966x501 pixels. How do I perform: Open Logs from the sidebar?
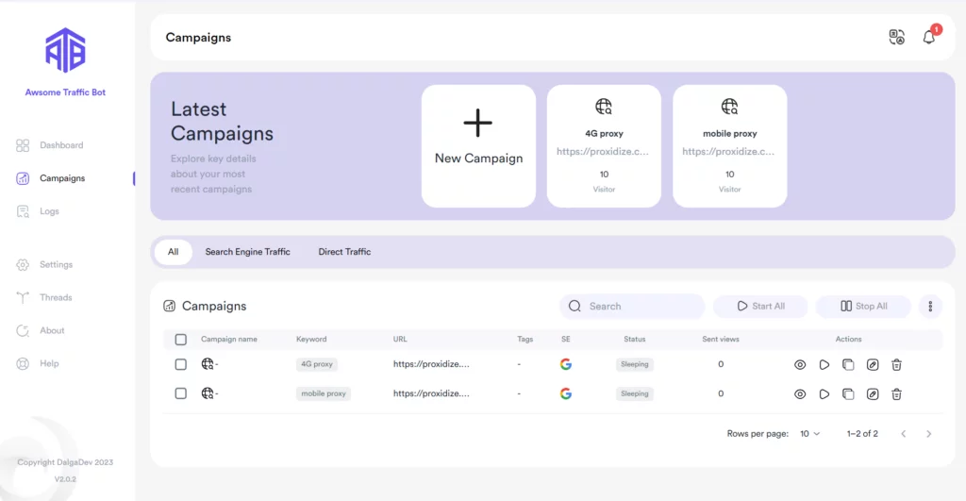49,211
